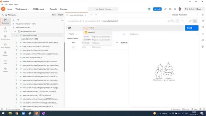Open the request info icon
The image size is (206, 116).
pyautogui.click(x=203, y=40)
